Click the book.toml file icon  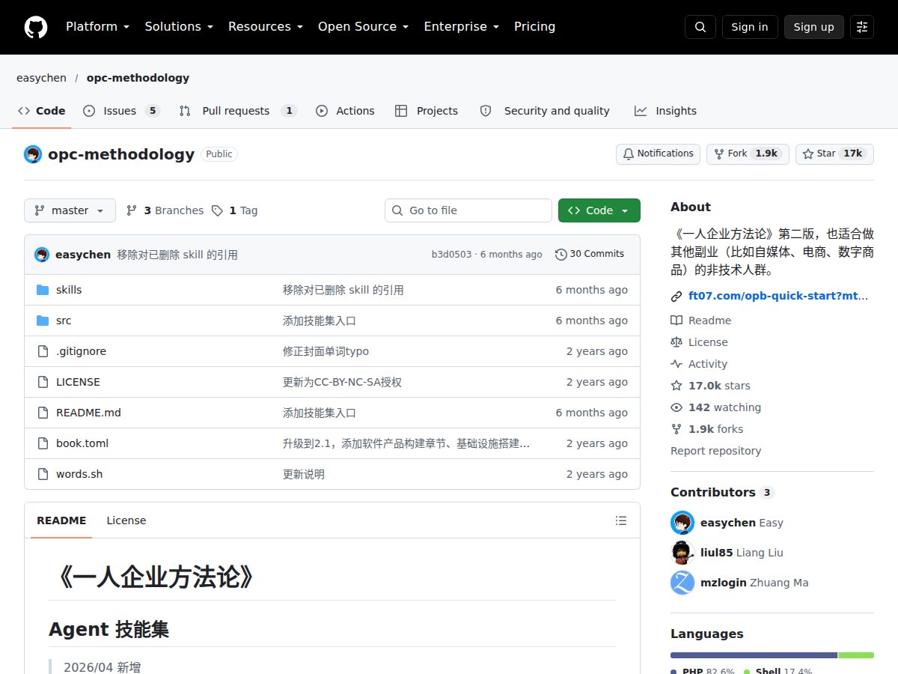43,443
